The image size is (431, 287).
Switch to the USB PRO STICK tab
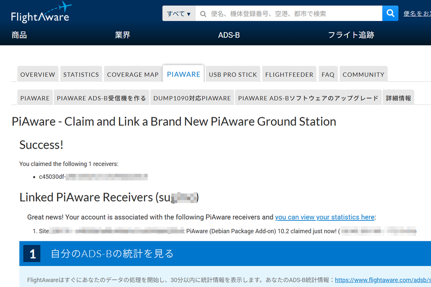pos(233,74)
